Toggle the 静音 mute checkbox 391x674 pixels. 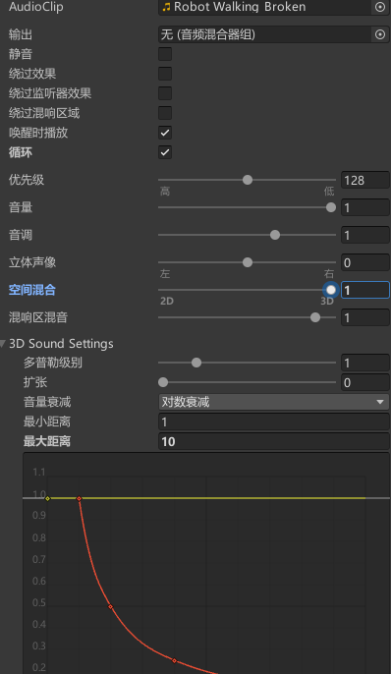click(165, 54)
